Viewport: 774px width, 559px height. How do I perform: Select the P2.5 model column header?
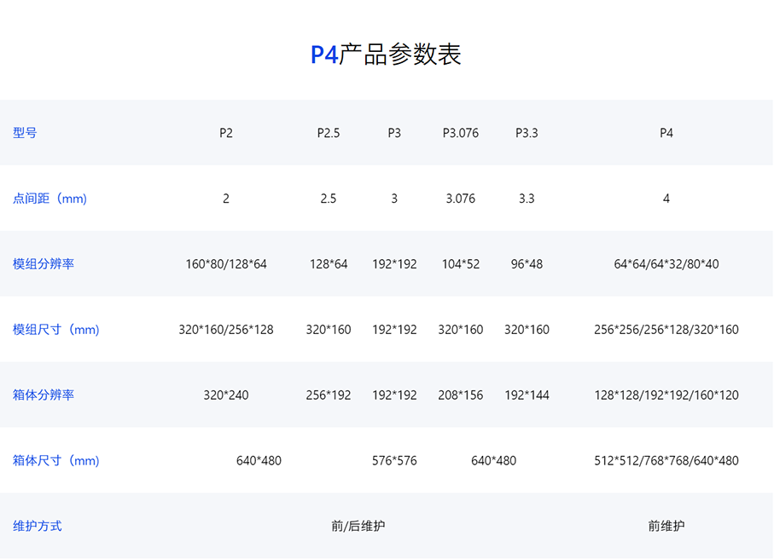(329, 133)
